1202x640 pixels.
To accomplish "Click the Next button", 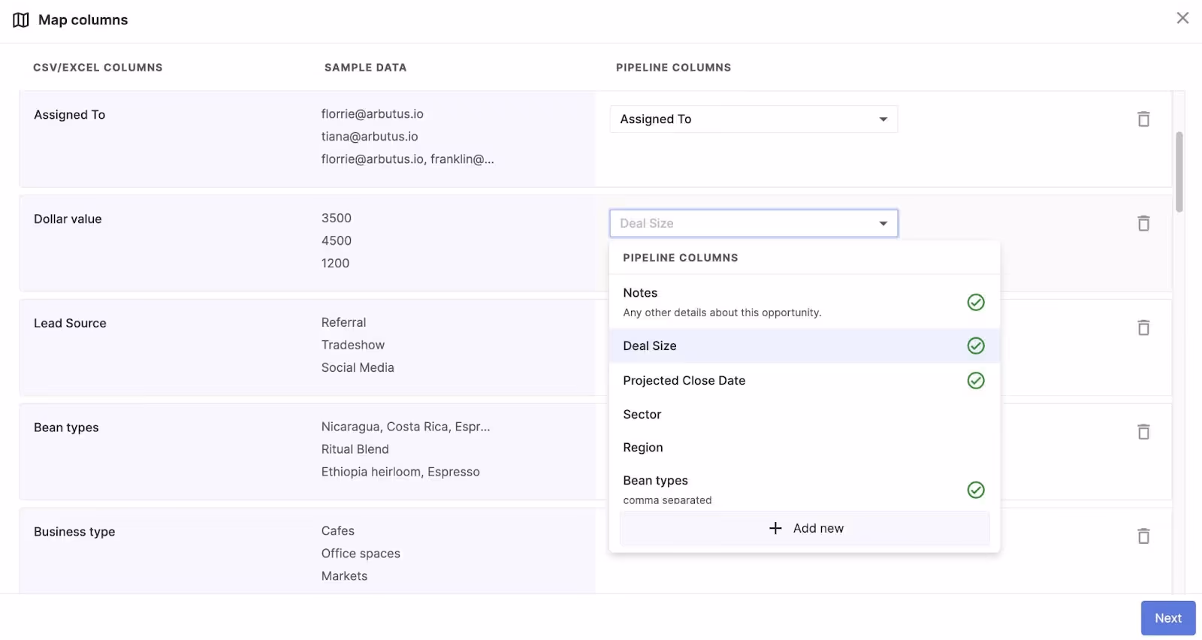I will [x=1167, y=618].
